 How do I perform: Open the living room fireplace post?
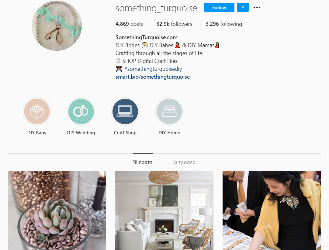pyautogui.click(x=164, y=211)
